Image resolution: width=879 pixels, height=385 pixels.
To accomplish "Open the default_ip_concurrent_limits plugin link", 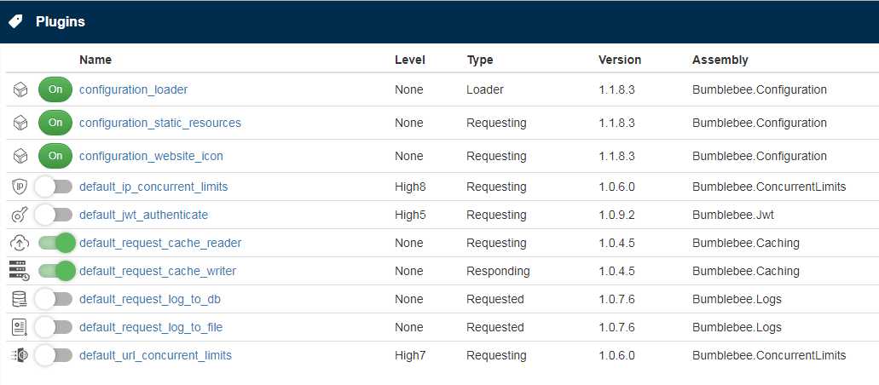I will (x=153, y=187).
